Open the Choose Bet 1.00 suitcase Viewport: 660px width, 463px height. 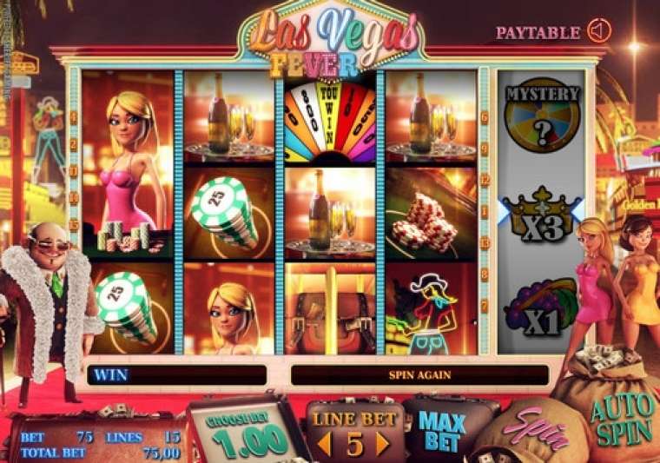click(245, 433)
